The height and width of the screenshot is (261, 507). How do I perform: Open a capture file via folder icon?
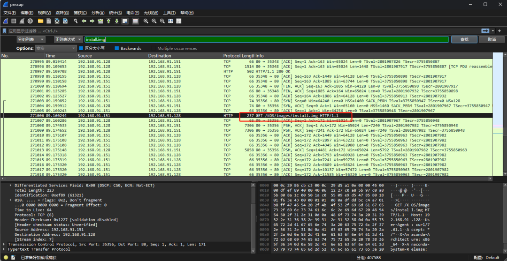point(41,21)
